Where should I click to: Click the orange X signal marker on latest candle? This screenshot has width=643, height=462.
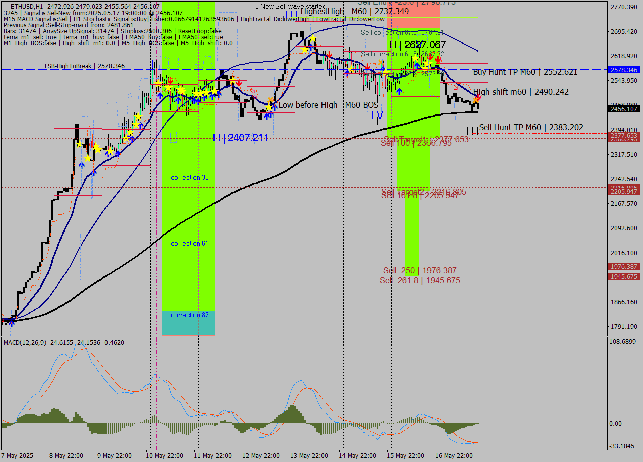476,99
